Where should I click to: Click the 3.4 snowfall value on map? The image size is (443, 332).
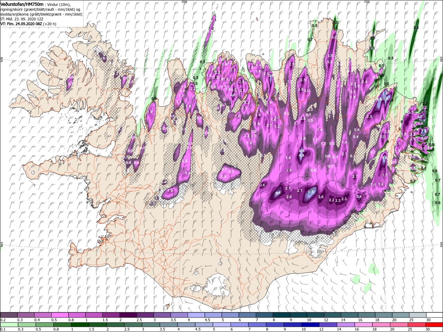tap(359, 197)
